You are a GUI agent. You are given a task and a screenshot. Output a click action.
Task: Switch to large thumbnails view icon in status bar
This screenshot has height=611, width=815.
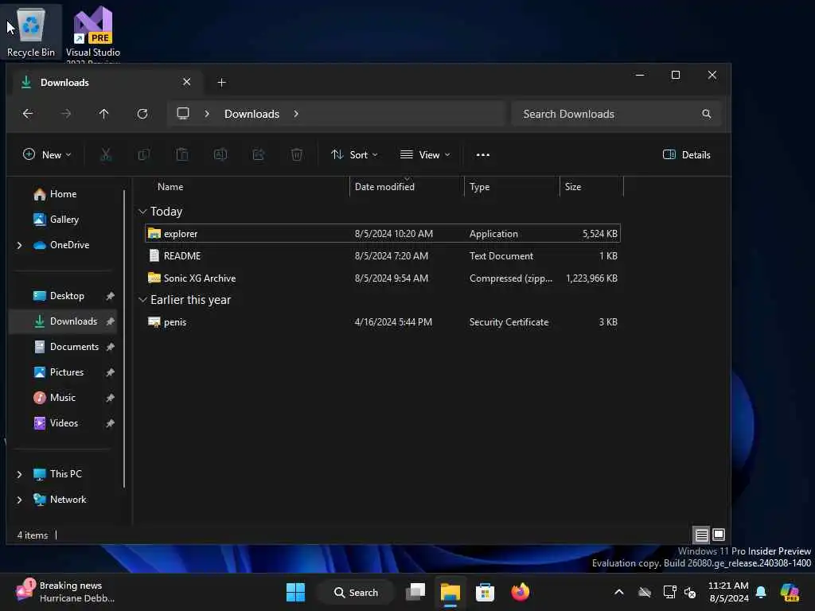tap(719, 535)
